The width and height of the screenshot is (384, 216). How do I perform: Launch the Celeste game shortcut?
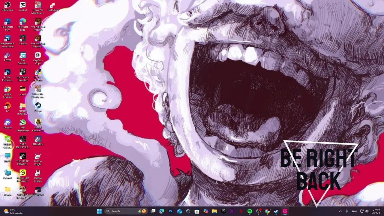[x=23, y=40]
